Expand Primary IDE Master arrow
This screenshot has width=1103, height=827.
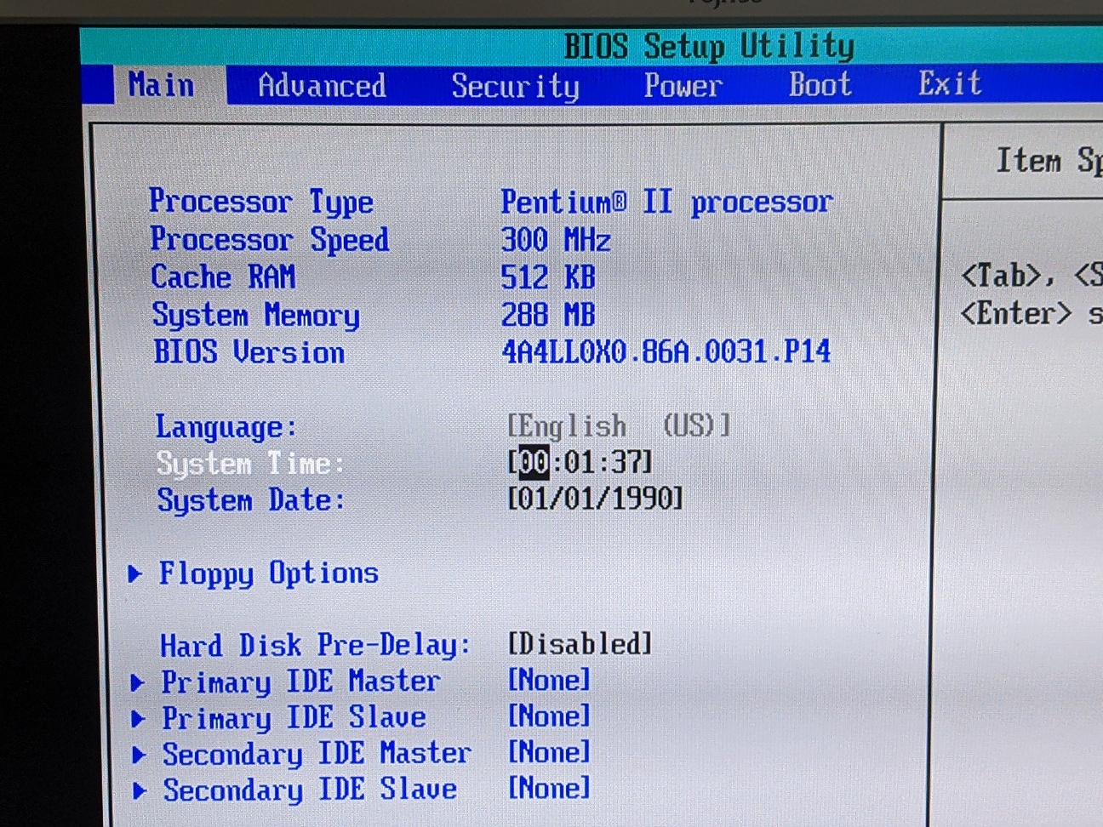tap(137, 682)
